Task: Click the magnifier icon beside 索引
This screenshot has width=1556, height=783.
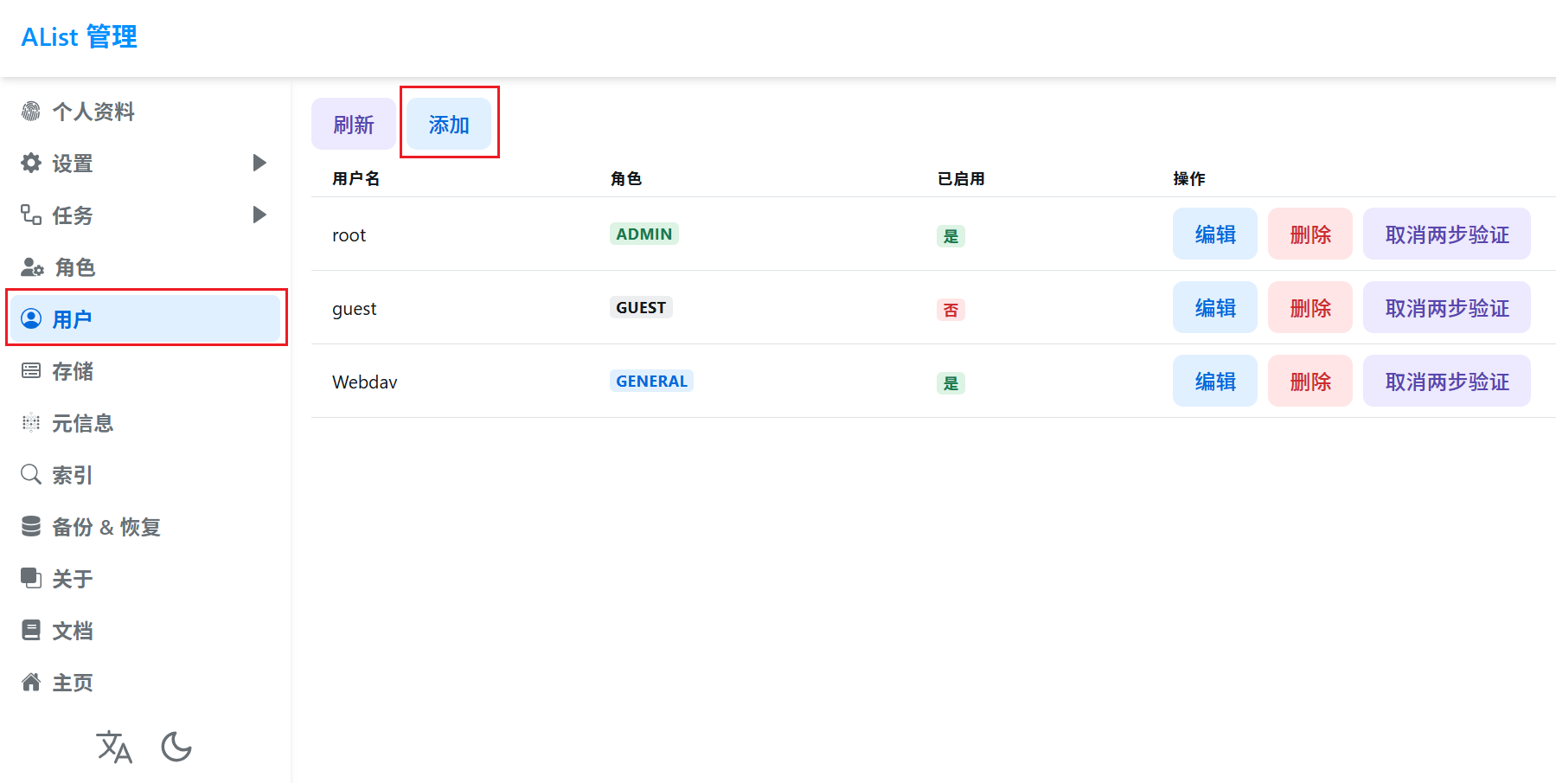Action: coord(31,474)
